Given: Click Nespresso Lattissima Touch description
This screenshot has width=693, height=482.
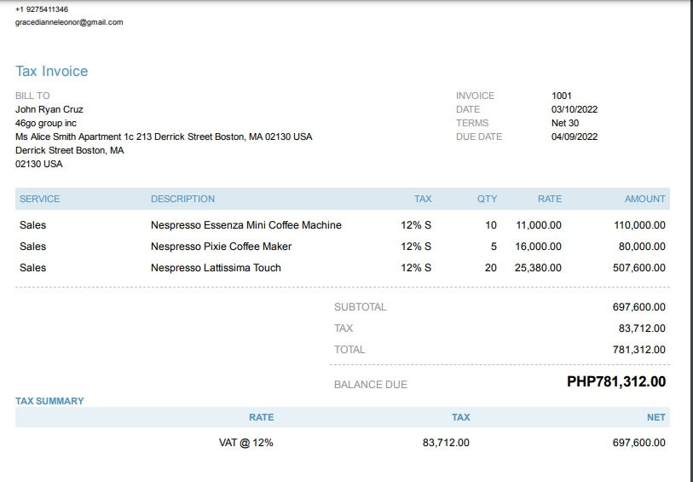Looking at the screenshot, I should [x=216, y=268].
